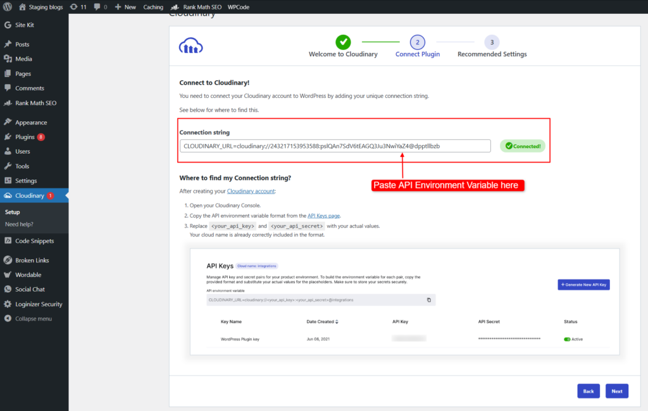The width and height of the screenshot is (648, 411).
Task: Click the large Cloudinary logo in wizard header
Action: pyautogui.click(x=191, y=46)
